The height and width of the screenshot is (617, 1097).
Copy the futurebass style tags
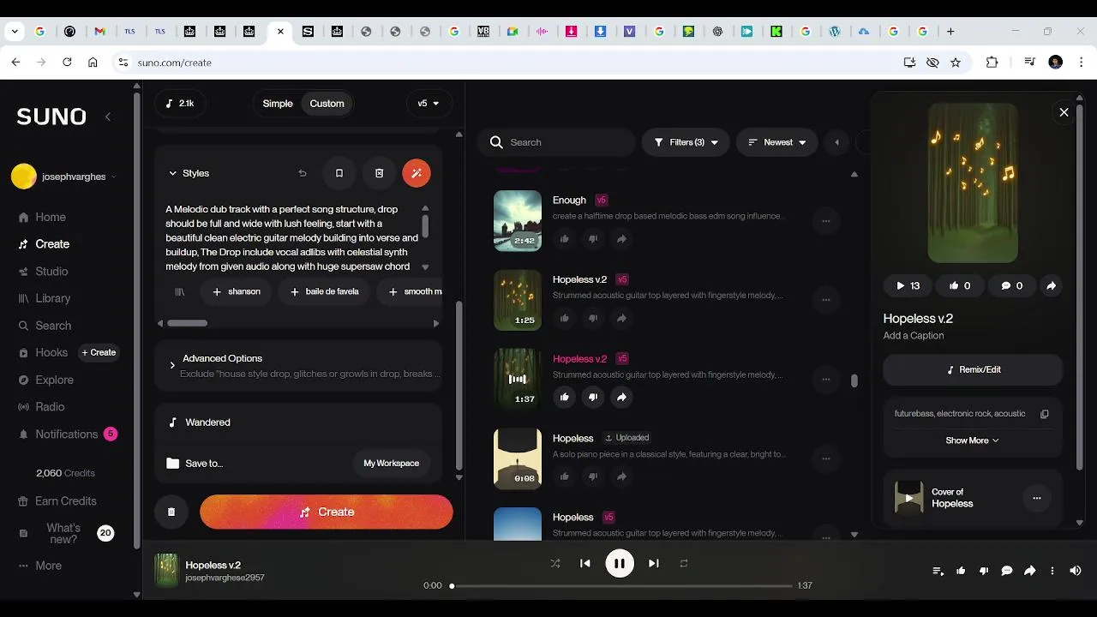(x=1044, y=414)
